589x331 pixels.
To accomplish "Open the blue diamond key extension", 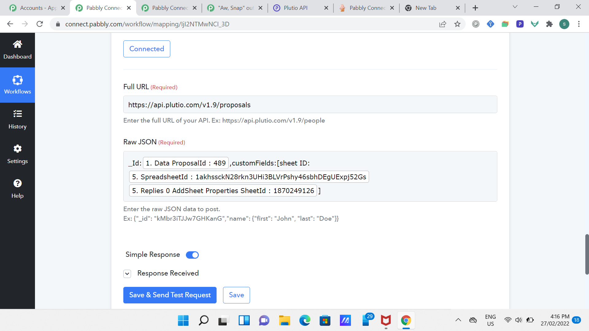I will click(x=491, y=24).
